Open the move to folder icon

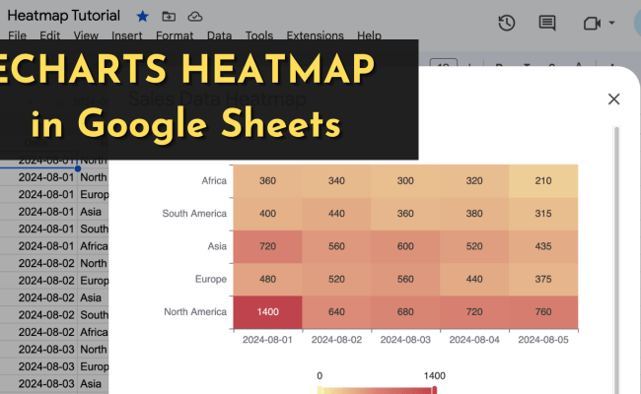[x=169, y=17]
